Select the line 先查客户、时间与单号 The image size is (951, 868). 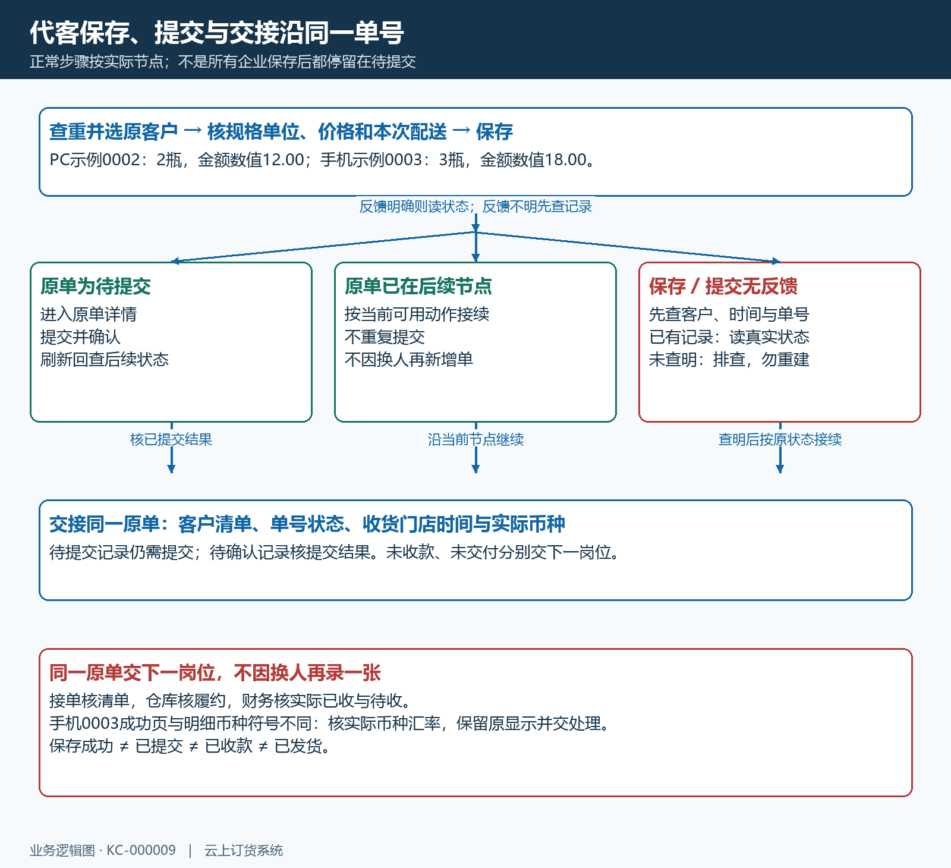pyautogui.click(x=729, y=314)
